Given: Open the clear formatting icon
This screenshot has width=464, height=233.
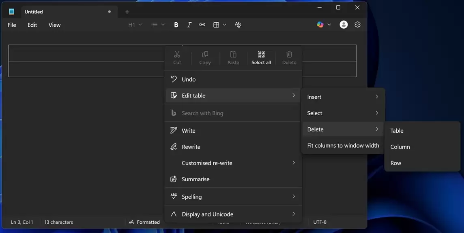Looking at the screenshot, I should pyautogui.click(x=238, y=24).
